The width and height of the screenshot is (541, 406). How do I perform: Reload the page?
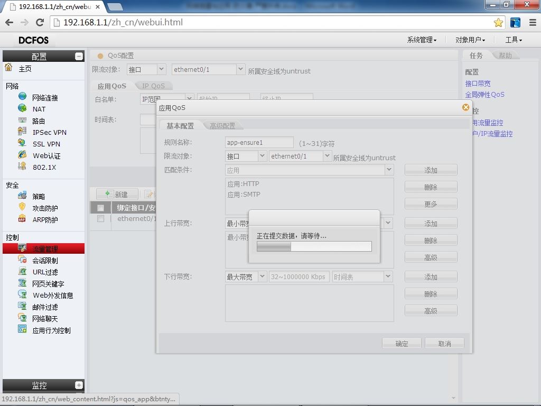coord(40,22)
